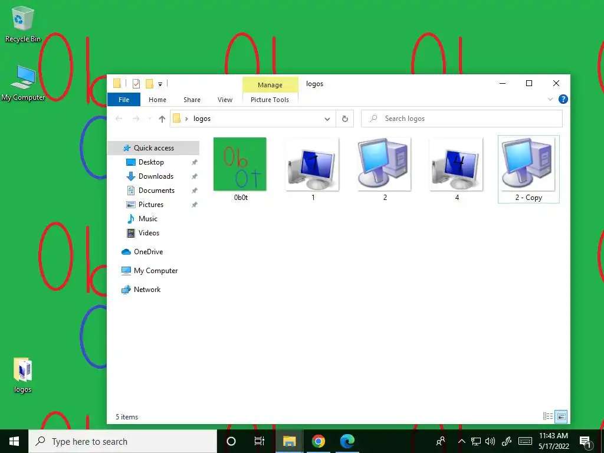Select My Computer in navigation pane
Screen dimensions: 604x453
click(x=156, y=271)
